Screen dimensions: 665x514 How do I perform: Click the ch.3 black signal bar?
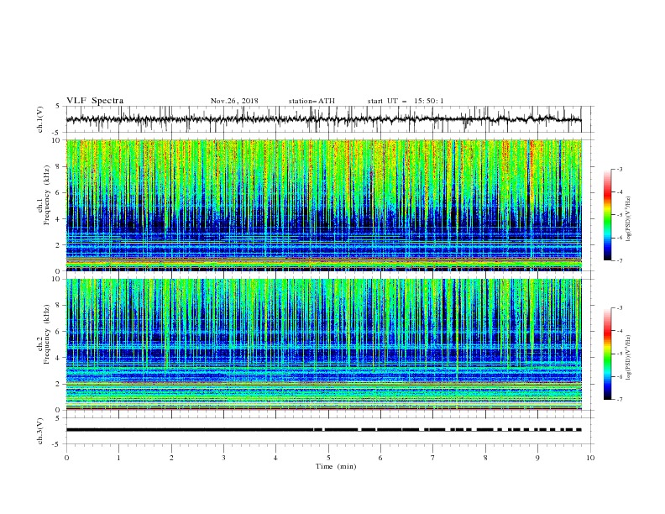323,430
